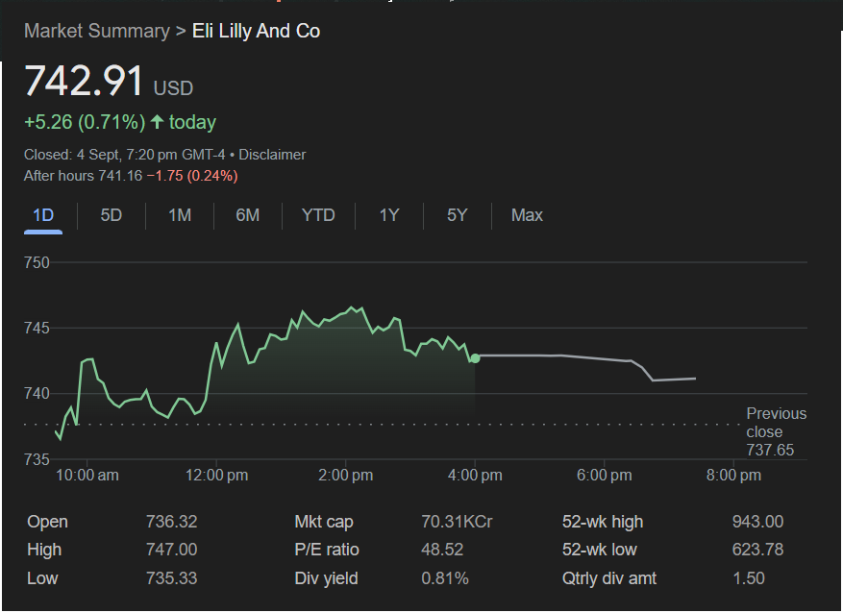Click the 735 price axis label
843x613 pixels.
pos(37,460)
